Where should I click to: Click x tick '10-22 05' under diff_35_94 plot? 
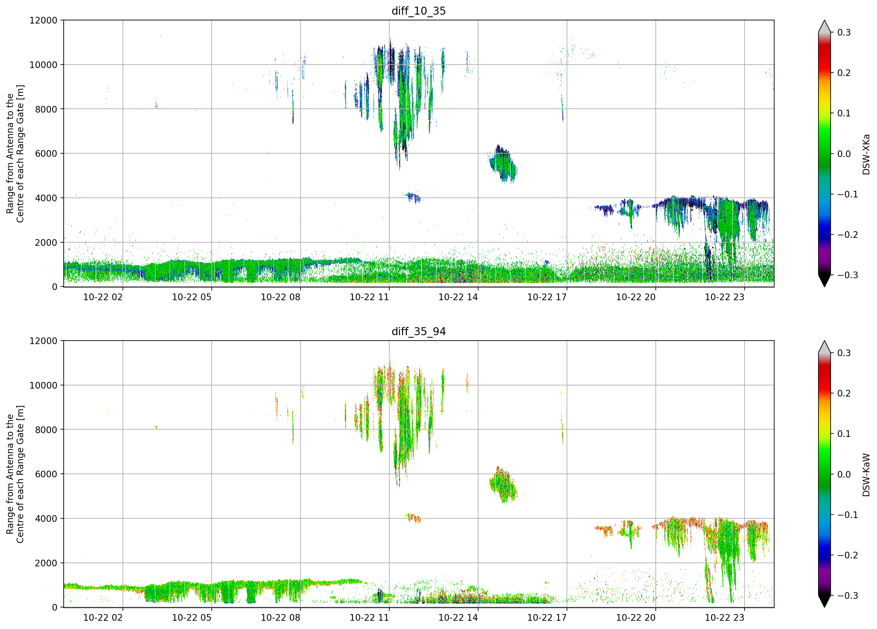[x=192, y=618]
